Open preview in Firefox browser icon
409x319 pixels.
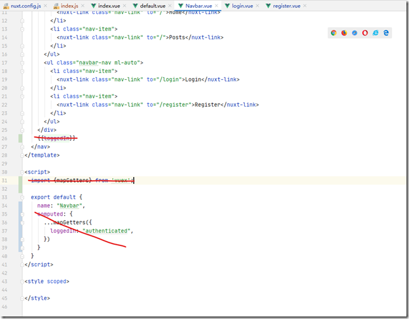[344, 33]
